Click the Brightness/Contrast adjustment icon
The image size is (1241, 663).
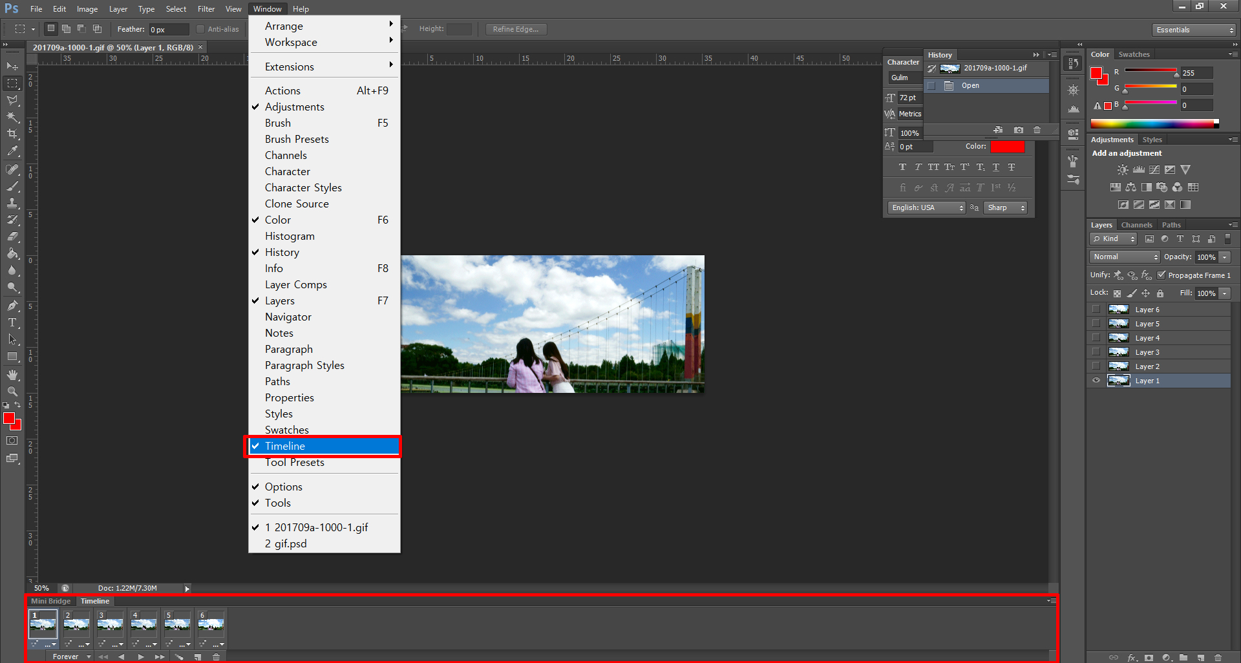1123,170
